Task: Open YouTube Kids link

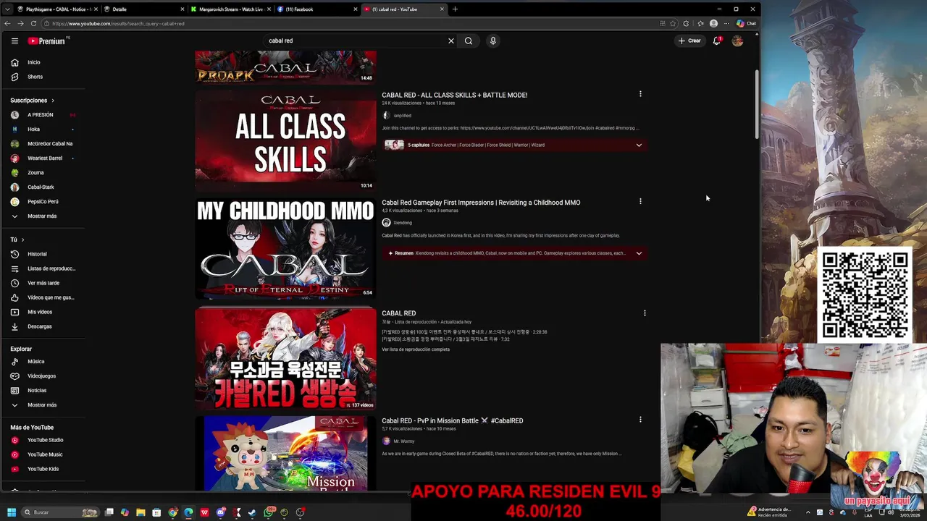Action: [x=43, y=469]
